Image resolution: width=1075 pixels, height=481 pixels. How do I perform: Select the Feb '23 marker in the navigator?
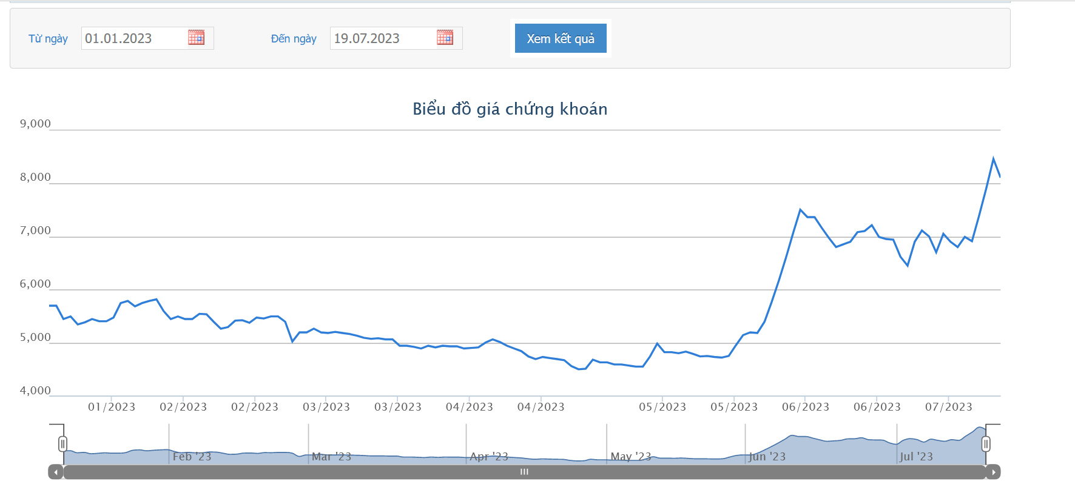click(192, 457)
